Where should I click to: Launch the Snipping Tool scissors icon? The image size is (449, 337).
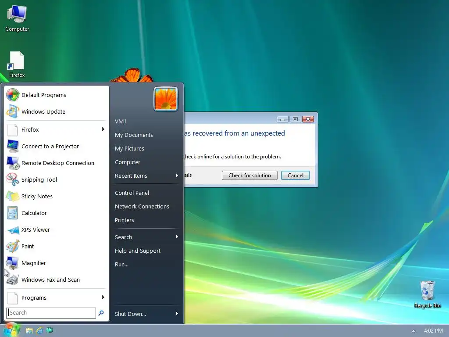click(x=13, y=179)
